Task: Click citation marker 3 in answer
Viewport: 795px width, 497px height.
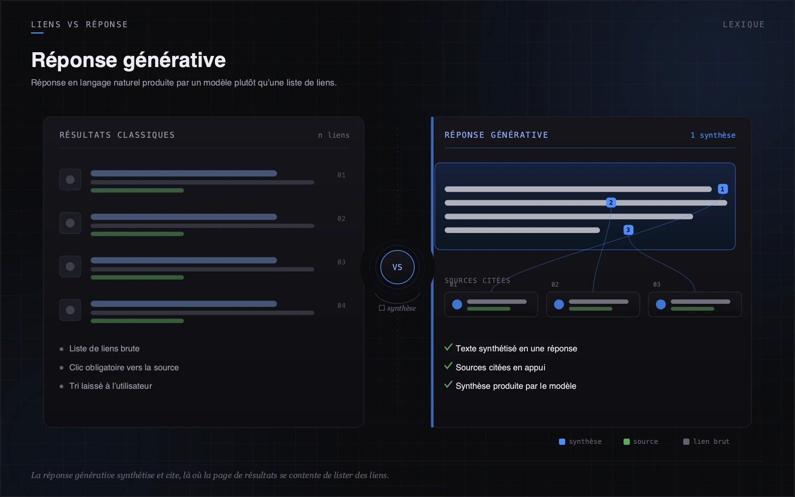Action: click(628, 230)
